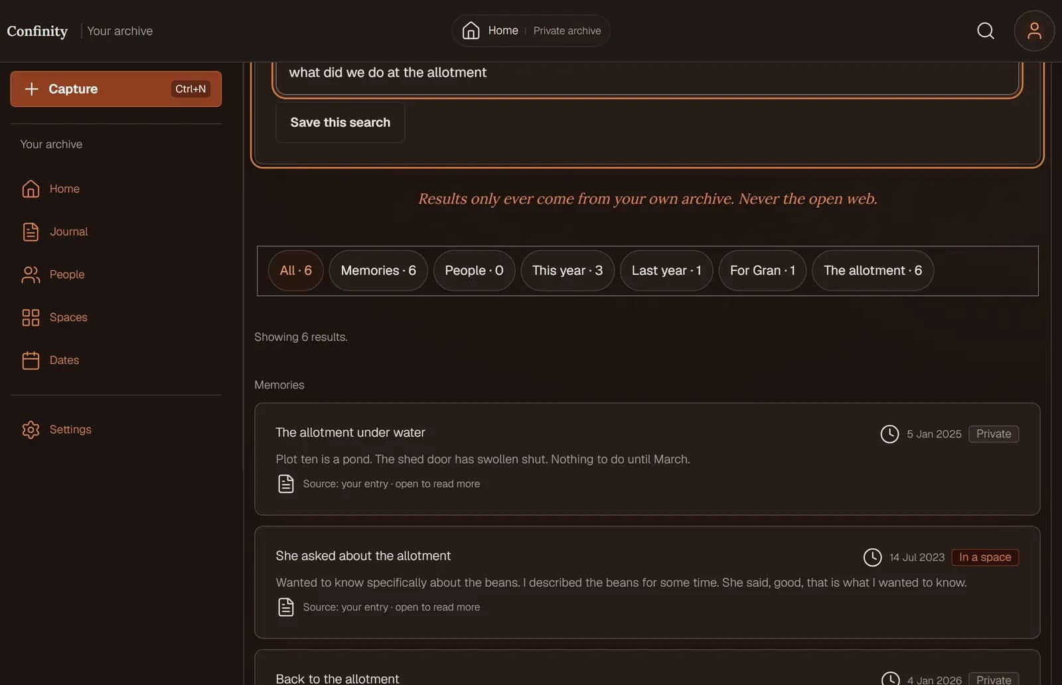Click the Journal document icon in sidebar
This screenshot has width=1062, height=685.
(x=31, y=232)
